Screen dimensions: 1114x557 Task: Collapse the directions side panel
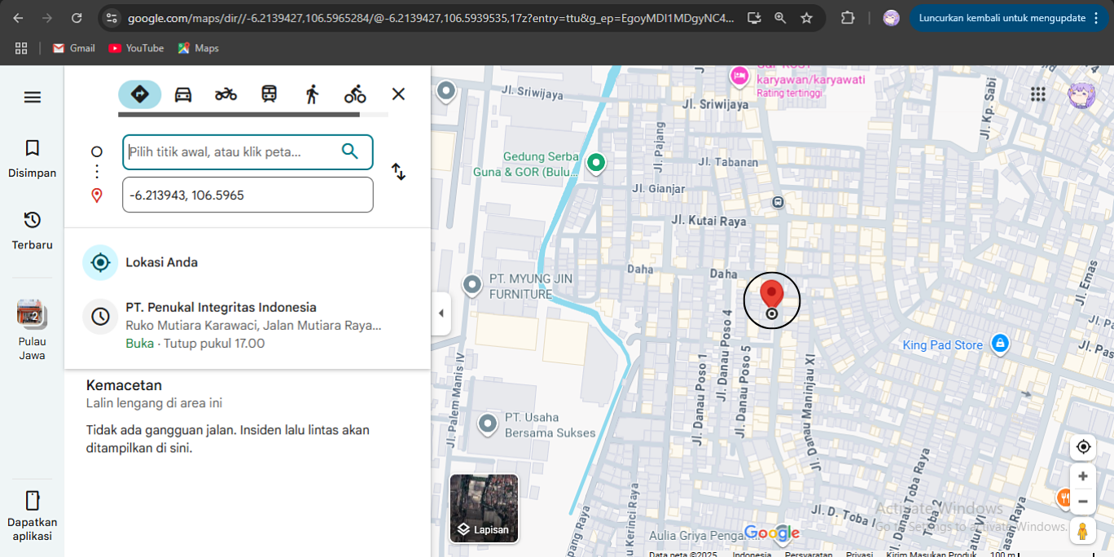tap(441, 313)
